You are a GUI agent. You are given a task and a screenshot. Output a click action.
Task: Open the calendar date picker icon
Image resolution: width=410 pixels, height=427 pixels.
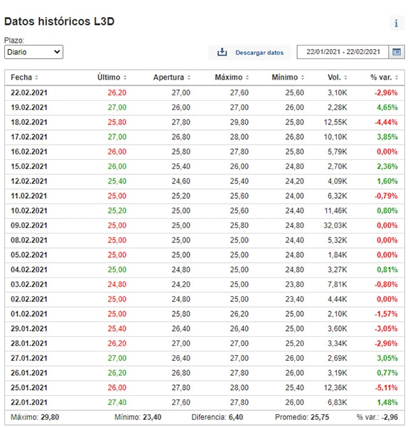396,52
